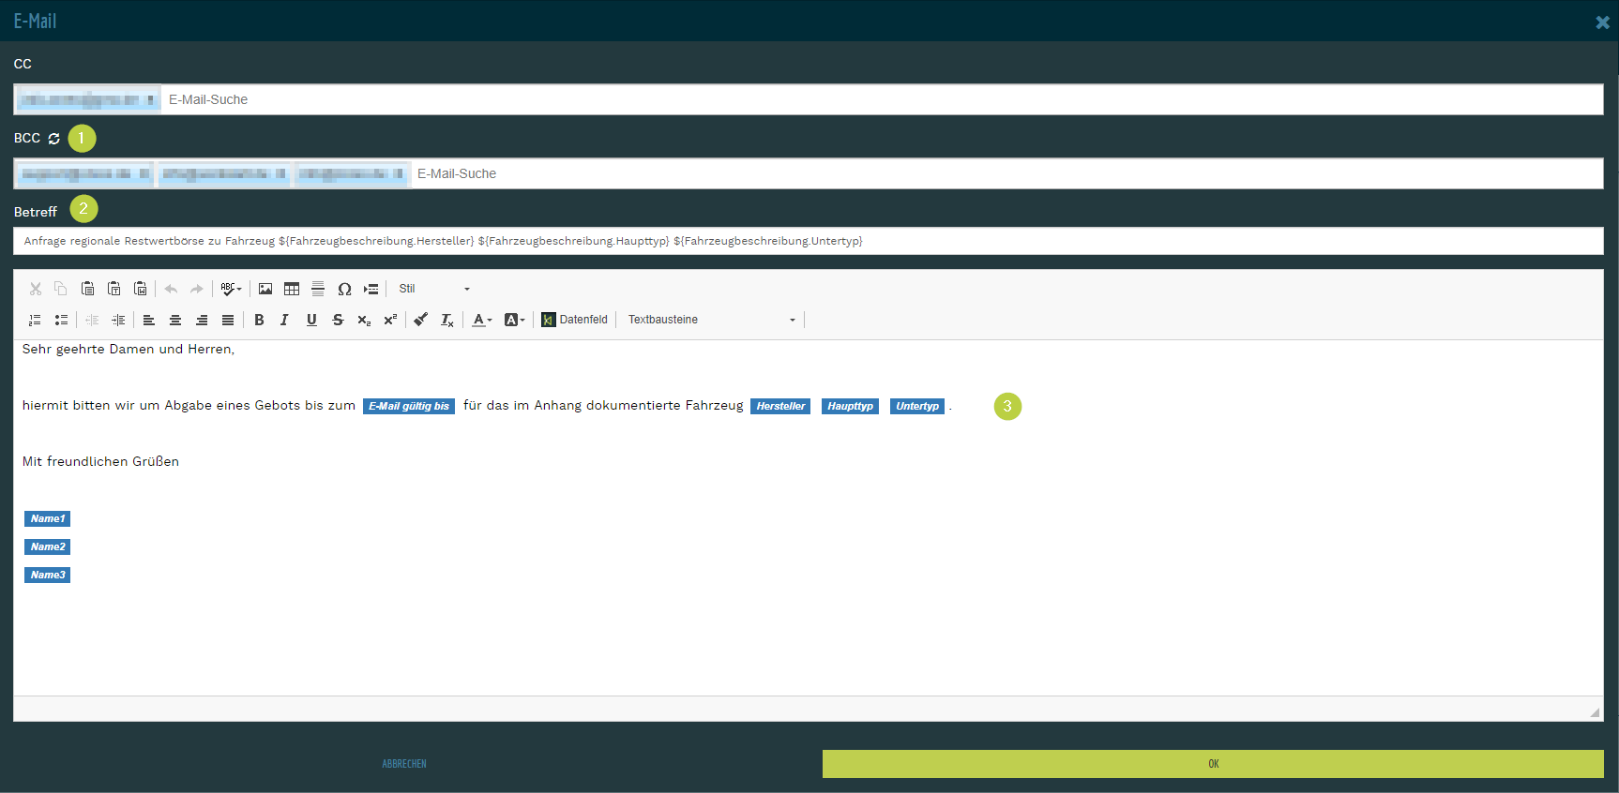Viewport: 1619px width, 793px height.
Task: Click the BCC refresh icon
Action: [54, 139]
